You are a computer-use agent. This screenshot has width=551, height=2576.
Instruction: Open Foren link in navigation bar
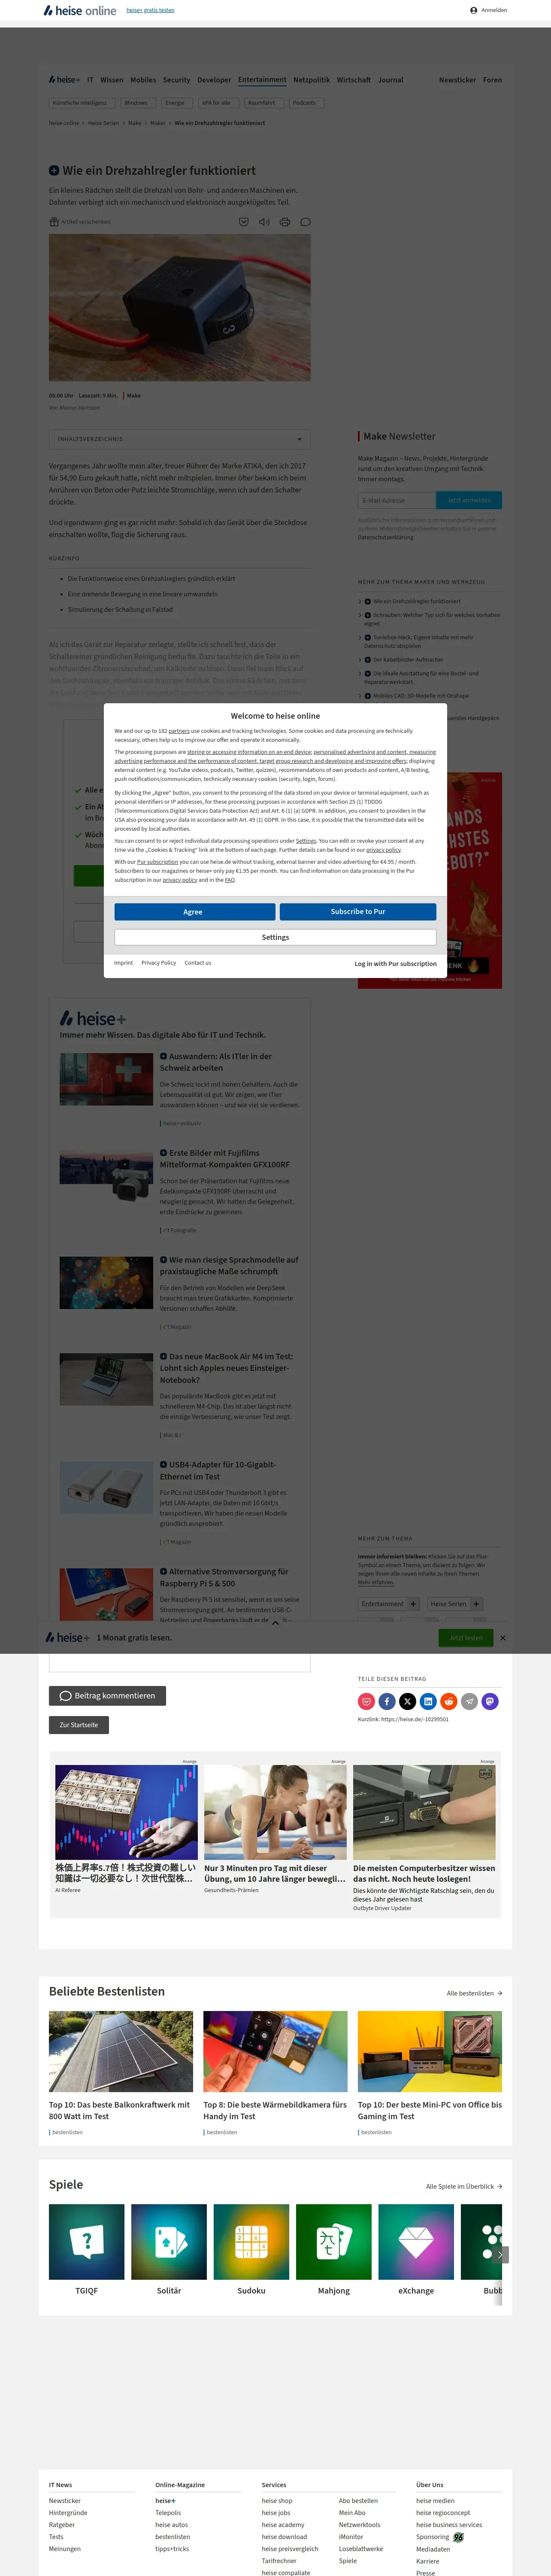(x=493, y=80)
